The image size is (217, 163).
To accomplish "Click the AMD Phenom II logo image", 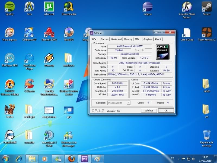I will click(162, 52).
